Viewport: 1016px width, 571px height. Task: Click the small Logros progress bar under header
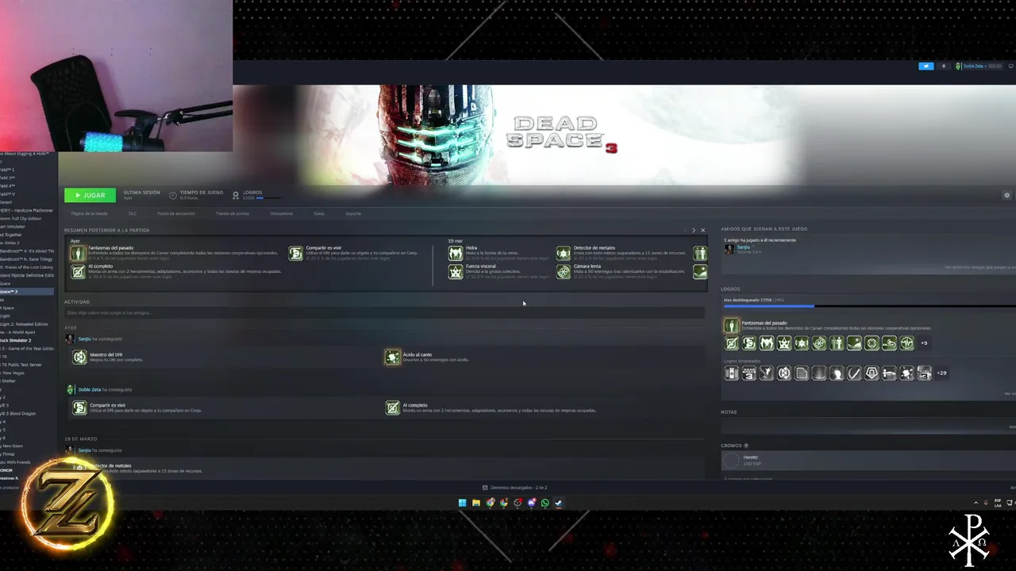click(x=269, y=198)
